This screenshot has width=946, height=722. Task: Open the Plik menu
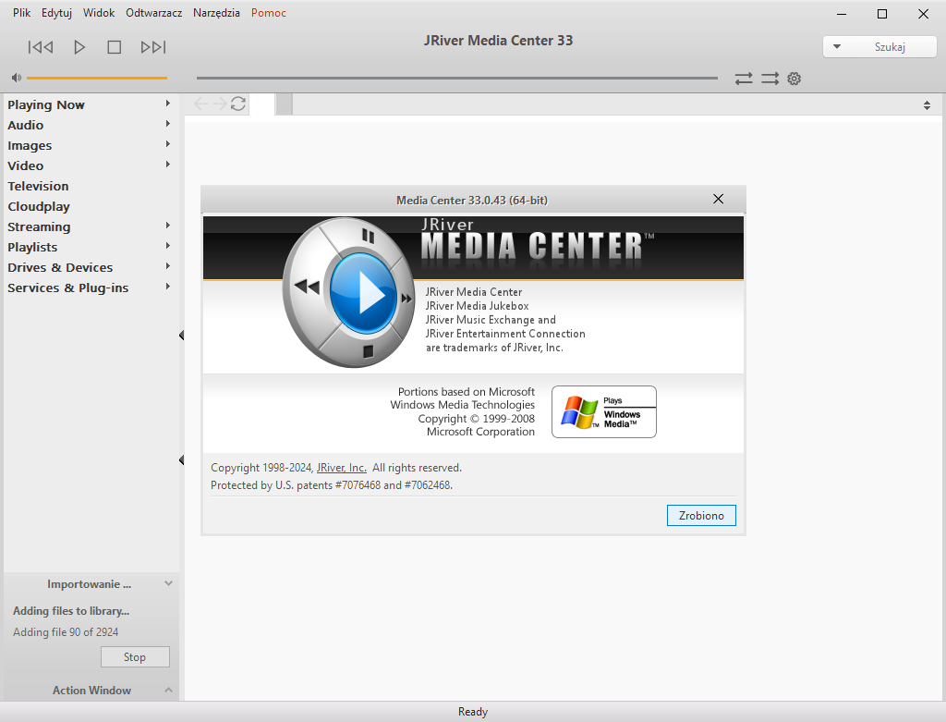coord(22,13)
